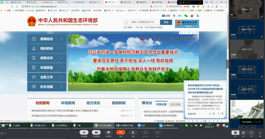Click the browser address bar URL
This screenshot has width=265, height=139.
pos(46,7)
